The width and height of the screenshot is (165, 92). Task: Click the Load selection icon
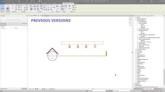tap(75, 8)
